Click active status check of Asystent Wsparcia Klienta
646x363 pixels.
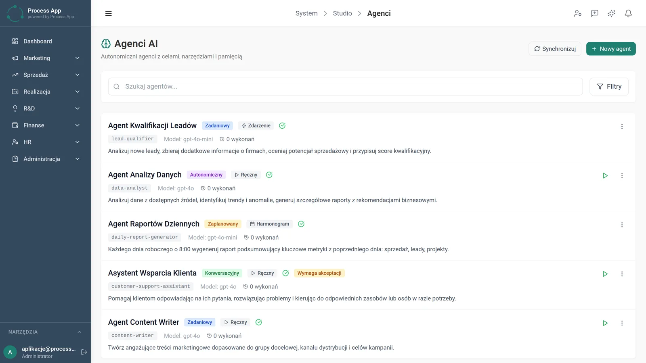point(285,273)
